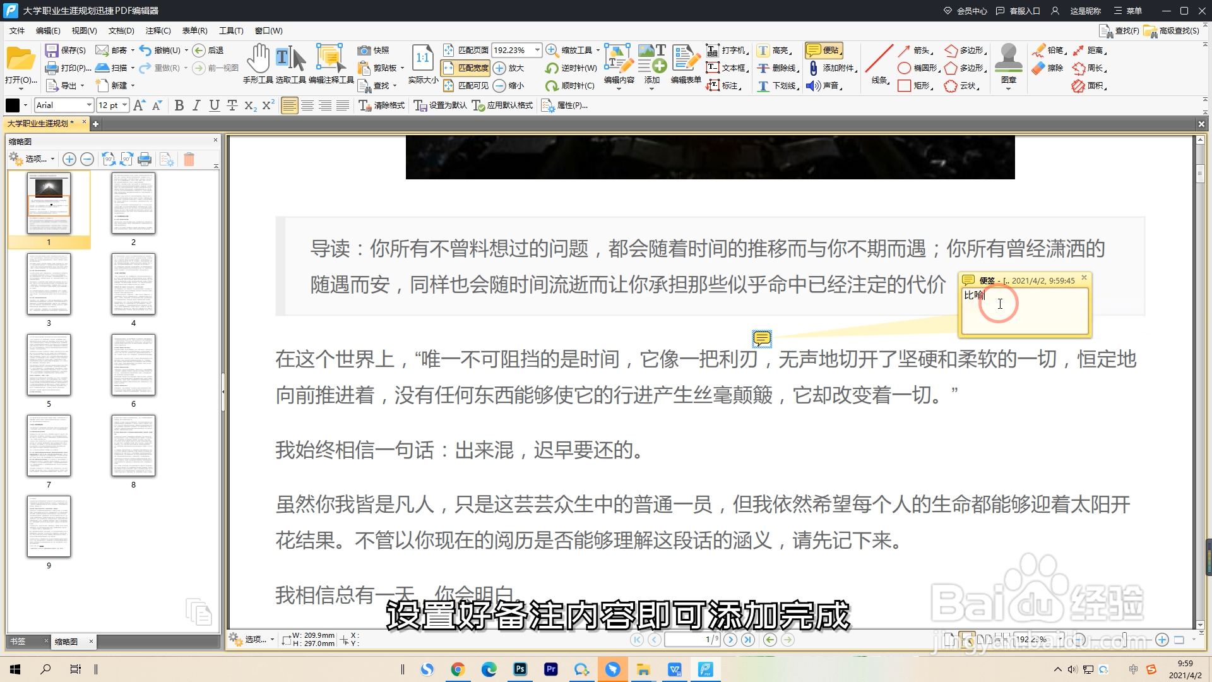The image size is (1212, 682).
Task: Click the black text color swatch
Action: (13, 105)
